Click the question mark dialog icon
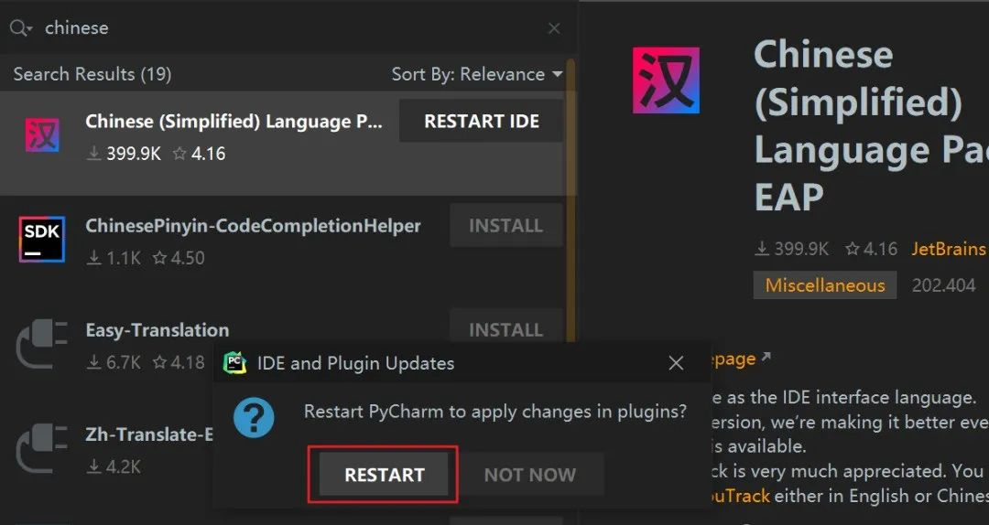 click(x=254, y=417)
